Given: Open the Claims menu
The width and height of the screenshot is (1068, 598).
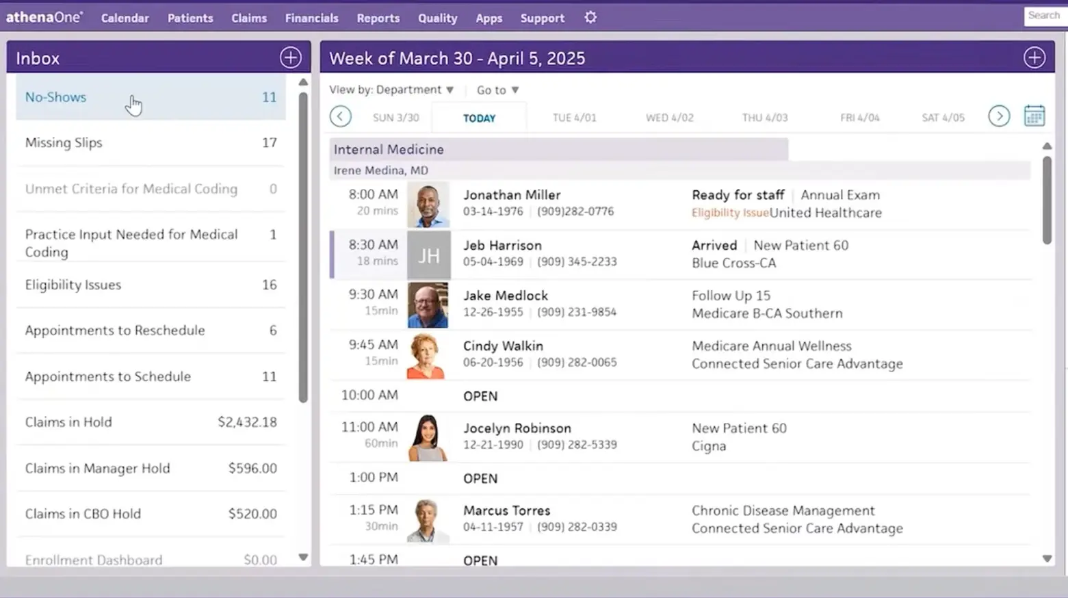Looking at the screenshot, I should [249, 18].
